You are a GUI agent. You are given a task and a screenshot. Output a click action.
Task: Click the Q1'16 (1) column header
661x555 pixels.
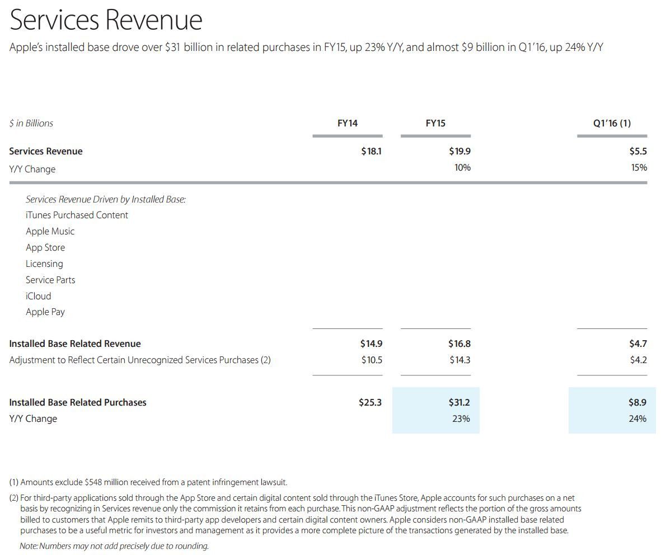[x=612, y=123]
